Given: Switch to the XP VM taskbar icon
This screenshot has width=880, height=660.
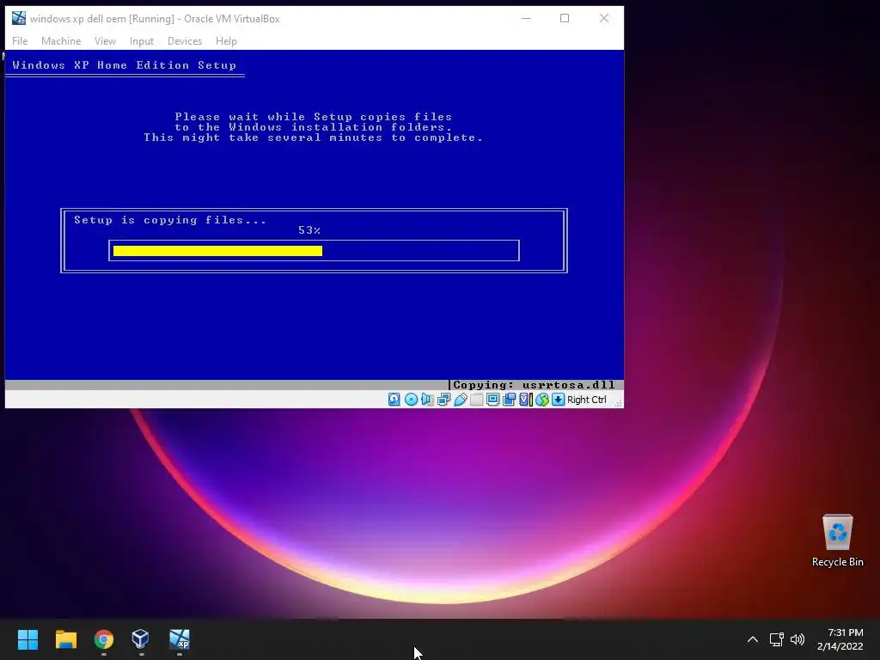Looking at the screenshot, I should [180, 639].
